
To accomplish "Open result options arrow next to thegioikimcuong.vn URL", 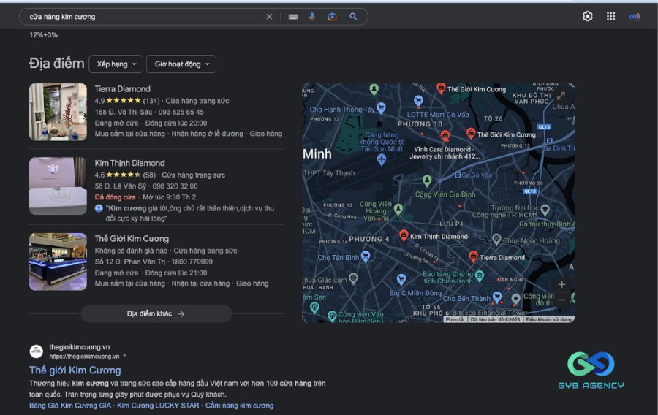I will (124, 356).
